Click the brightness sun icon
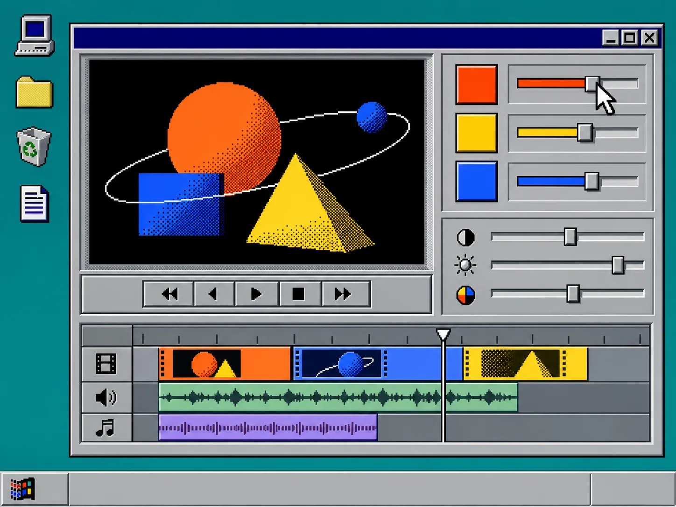 (465, 266)
